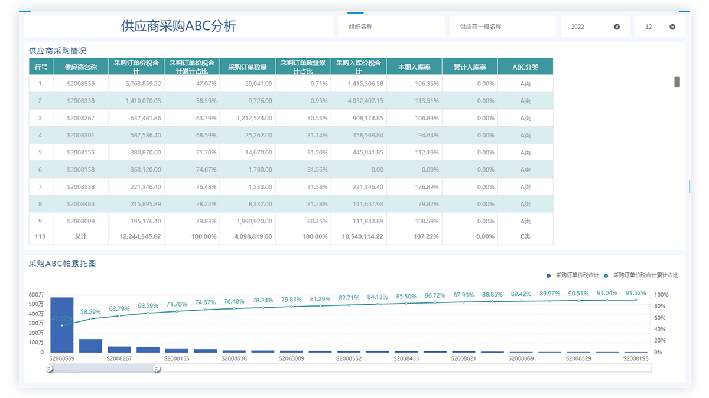Viewport: 709px width, 398px height.
Task: Clear the 12 month filter
Action: pos(672,27)
